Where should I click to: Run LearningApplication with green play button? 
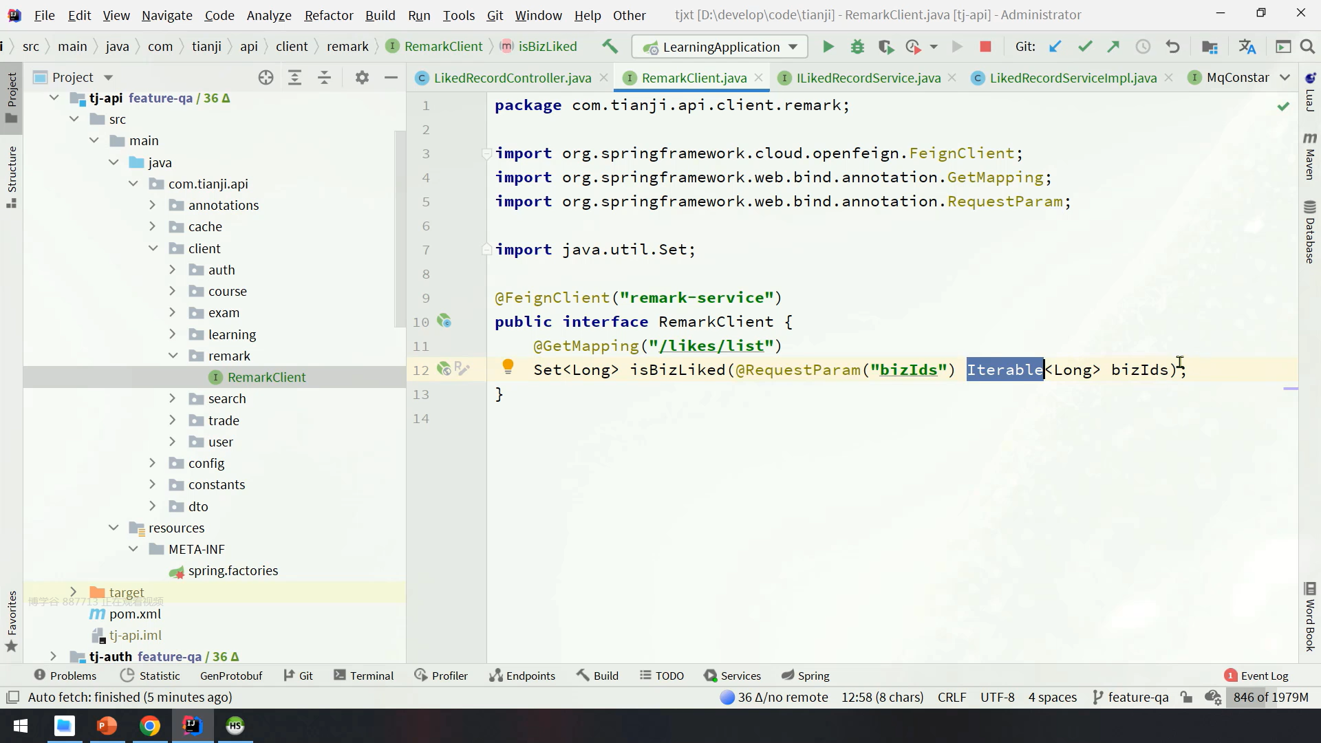[x=828, y=47]
